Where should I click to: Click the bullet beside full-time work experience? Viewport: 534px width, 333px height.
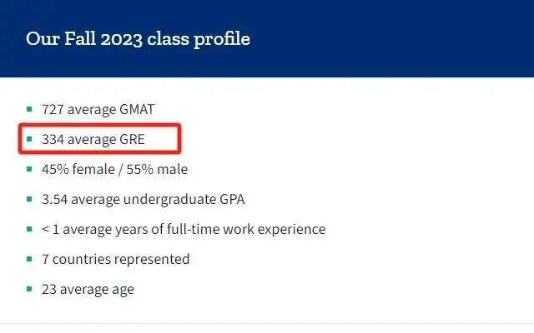click(x=29, y=230)
